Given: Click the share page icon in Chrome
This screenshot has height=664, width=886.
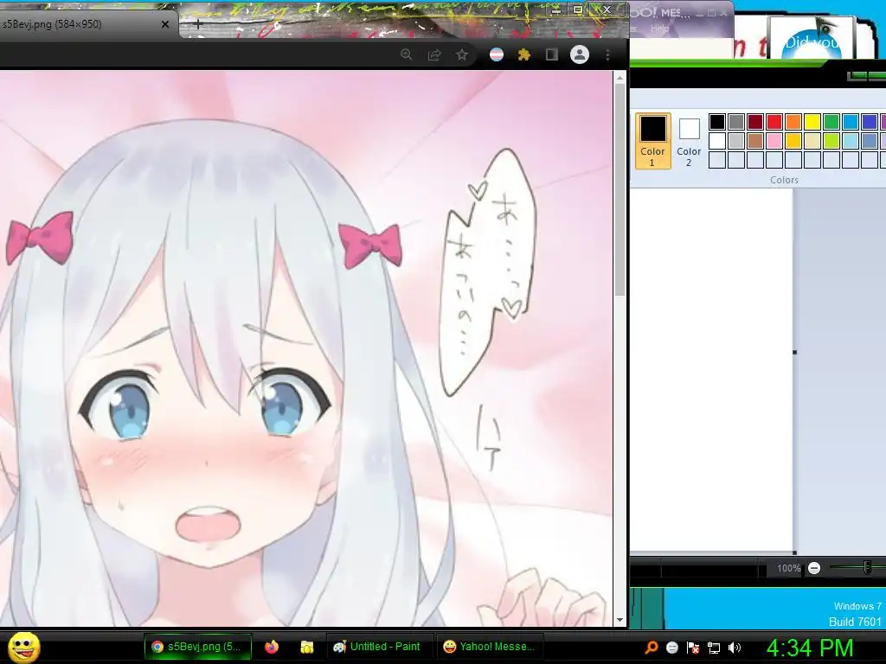Looking at the screenshot, I should pos(434,54).
